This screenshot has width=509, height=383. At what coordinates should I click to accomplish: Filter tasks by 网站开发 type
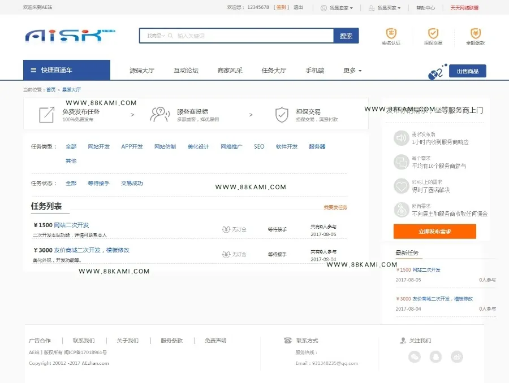pyautogui.click(x=98, y=146)
